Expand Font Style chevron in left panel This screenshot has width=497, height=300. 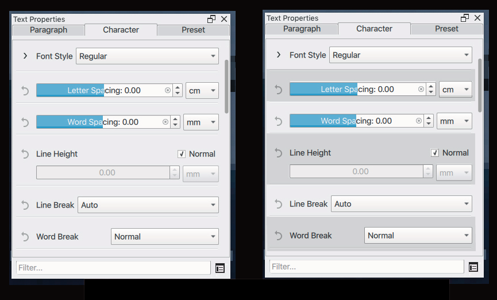tap(25, 56)
